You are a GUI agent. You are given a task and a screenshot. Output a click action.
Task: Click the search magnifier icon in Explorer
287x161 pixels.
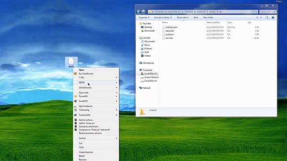click(x=274, y=12)
